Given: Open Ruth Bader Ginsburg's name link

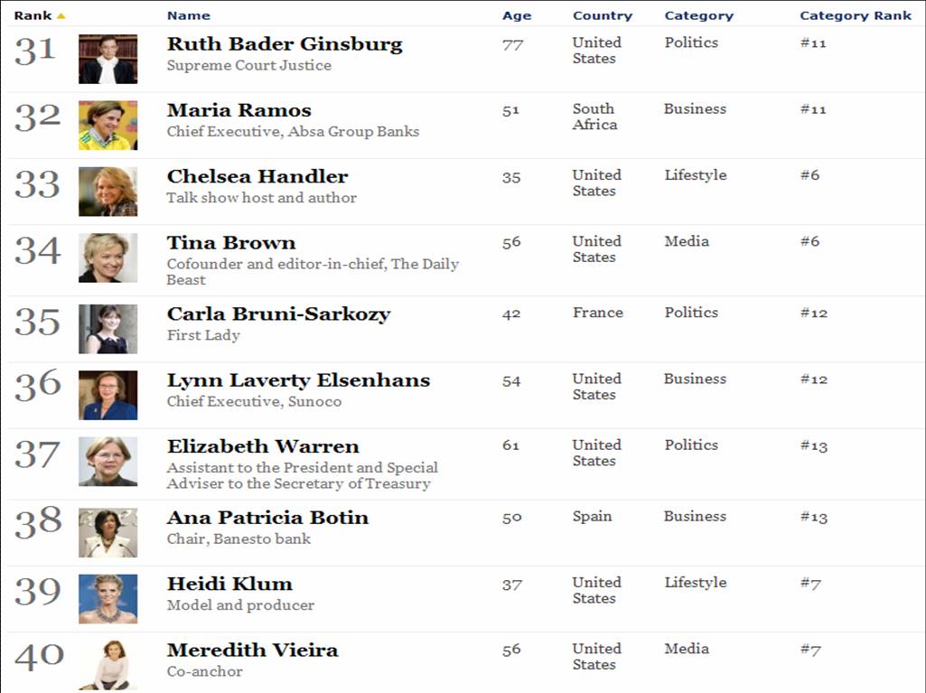Looking at the screenshot, I should coord(285,43).
